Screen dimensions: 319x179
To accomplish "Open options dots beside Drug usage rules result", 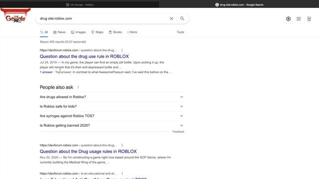I will (x=122, y=145).
